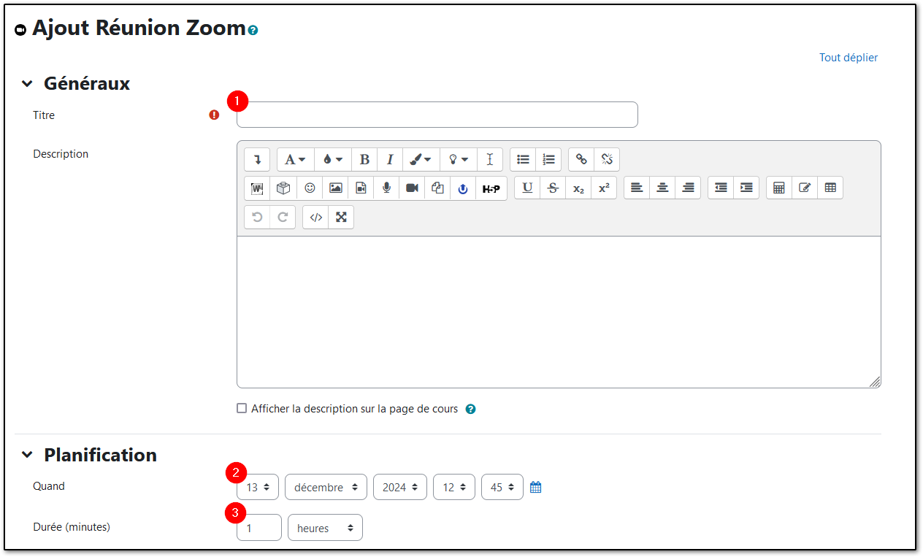The image size is (923, 557).
Task: Expand the editor to fullscreen
Action: (341, 217)
